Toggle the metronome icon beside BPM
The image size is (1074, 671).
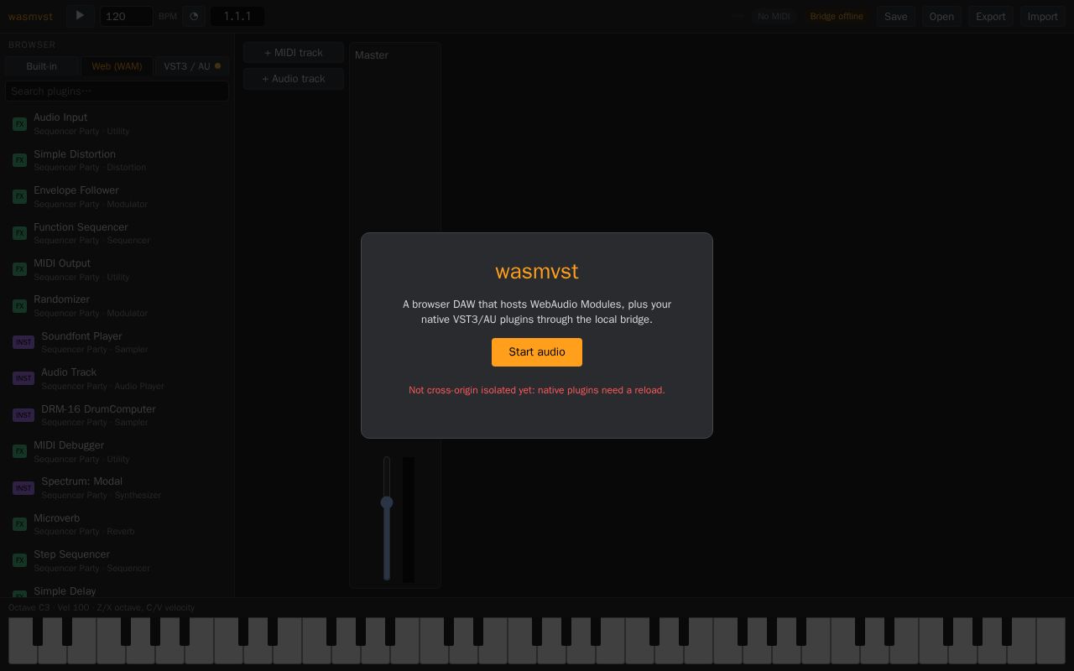click(x=194, y=16)
